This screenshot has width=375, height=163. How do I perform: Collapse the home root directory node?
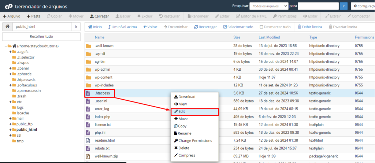tap(6, 46)
